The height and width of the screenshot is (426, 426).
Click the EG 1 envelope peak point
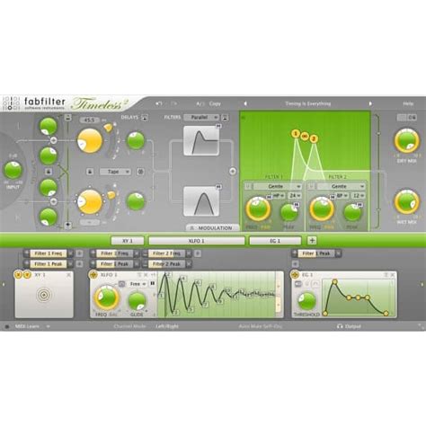[x=334, y=281]
